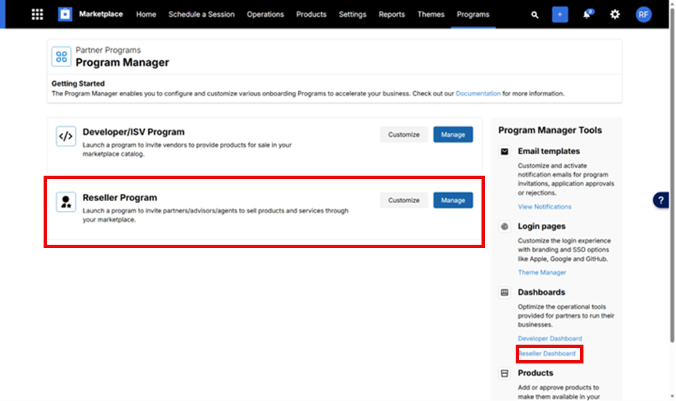Click the blue help question mark
This screenshot has height=401, width=676.
[x=661, y=200]
